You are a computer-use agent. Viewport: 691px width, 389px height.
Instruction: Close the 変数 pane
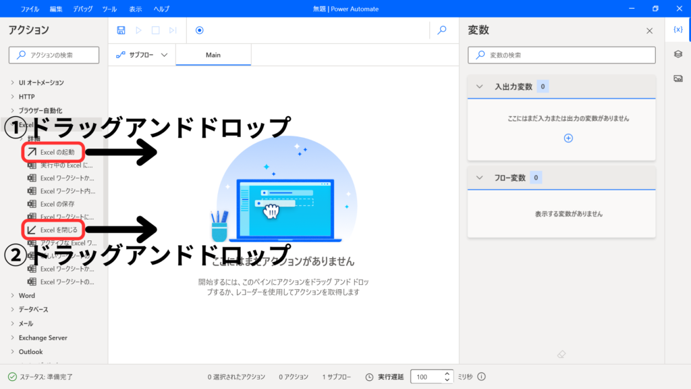pos(650,30)
